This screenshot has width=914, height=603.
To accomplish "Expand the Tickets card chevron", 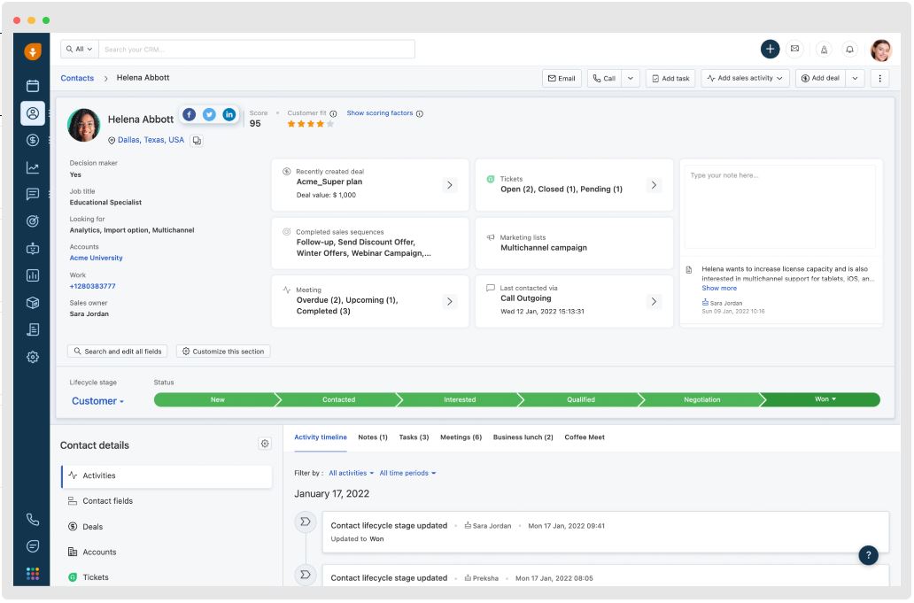I will click(654, 185).
